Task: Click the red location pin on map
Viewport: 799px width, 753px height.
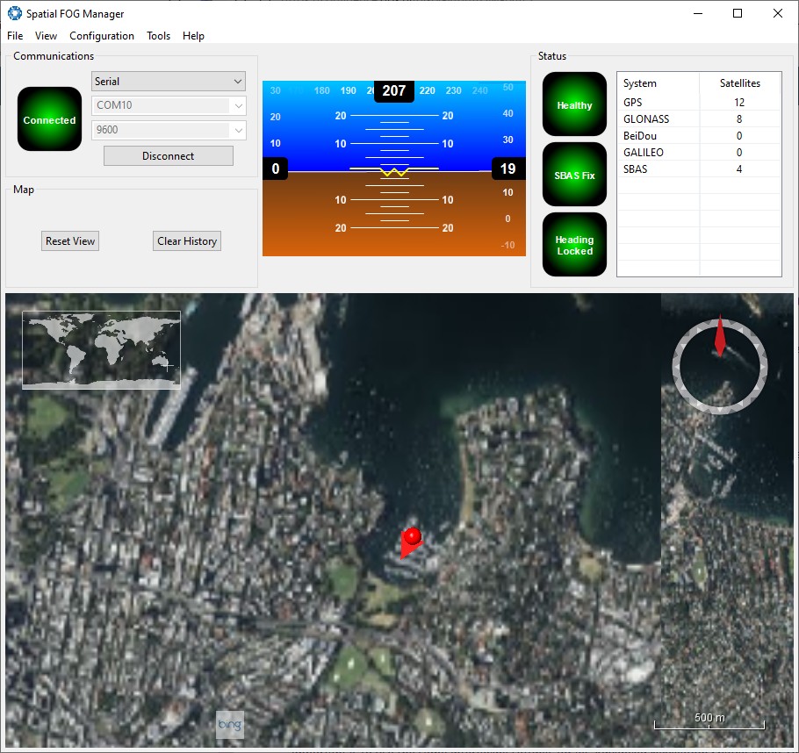Action: [410, 537]
